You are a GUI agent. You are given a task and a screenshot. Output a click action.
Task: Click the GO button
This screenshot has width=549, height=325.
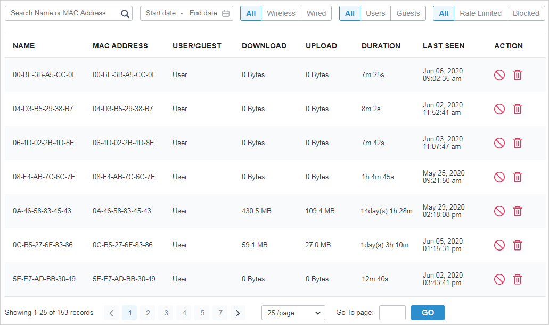tap(428, 313)
